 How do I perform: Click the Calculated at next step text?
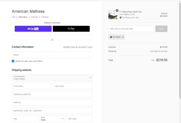click(x=159, y=51)
